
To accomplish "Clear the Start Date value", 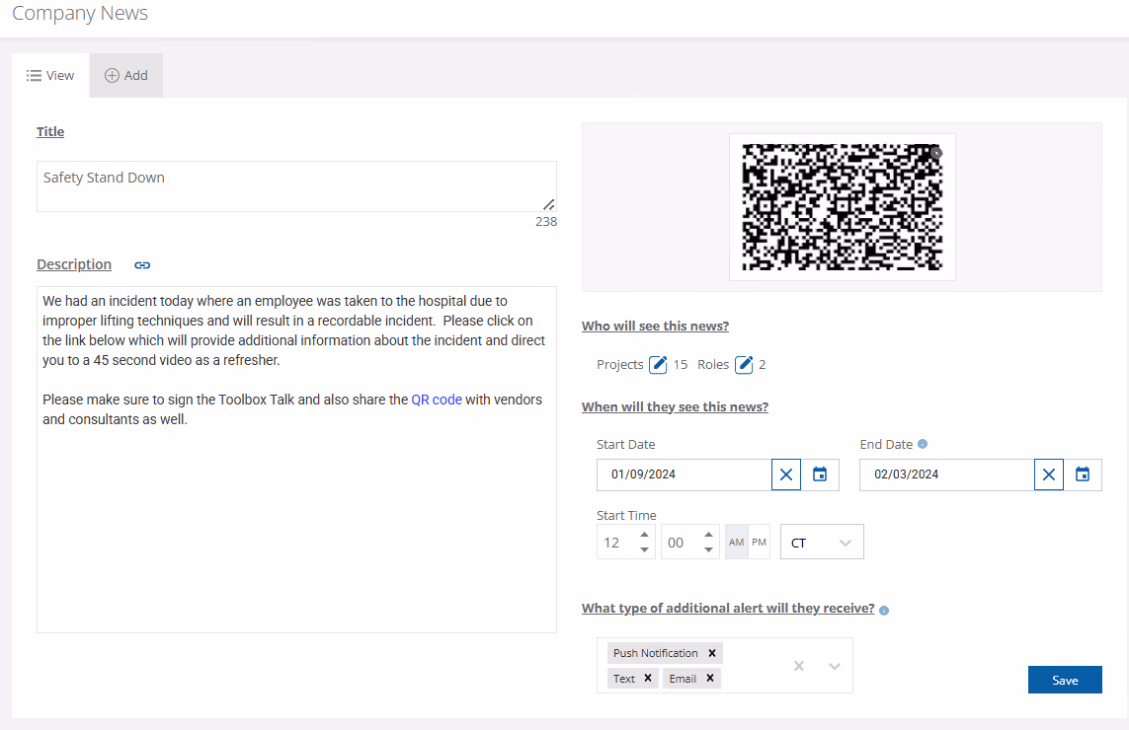I will pos(786,474).
